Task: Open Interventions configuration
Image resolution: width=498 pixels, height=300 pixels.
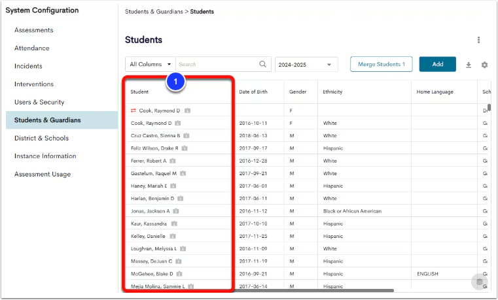Action: point(34,84)
